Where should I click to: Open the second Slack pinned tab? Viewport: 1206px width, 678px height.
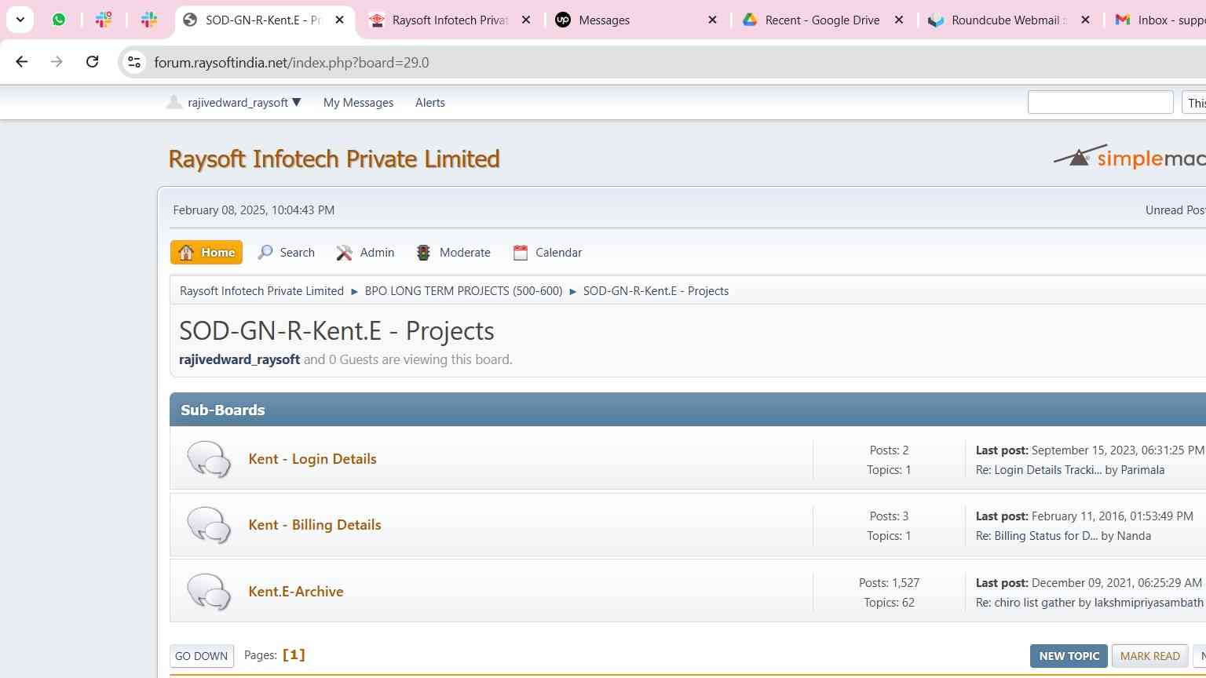tap(149, 20)
